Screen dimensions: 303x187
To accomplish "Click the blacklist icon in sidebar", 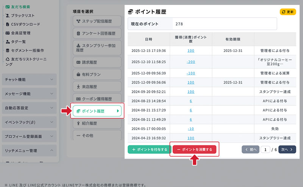I will pyautogui.click(x=8, y=16).
